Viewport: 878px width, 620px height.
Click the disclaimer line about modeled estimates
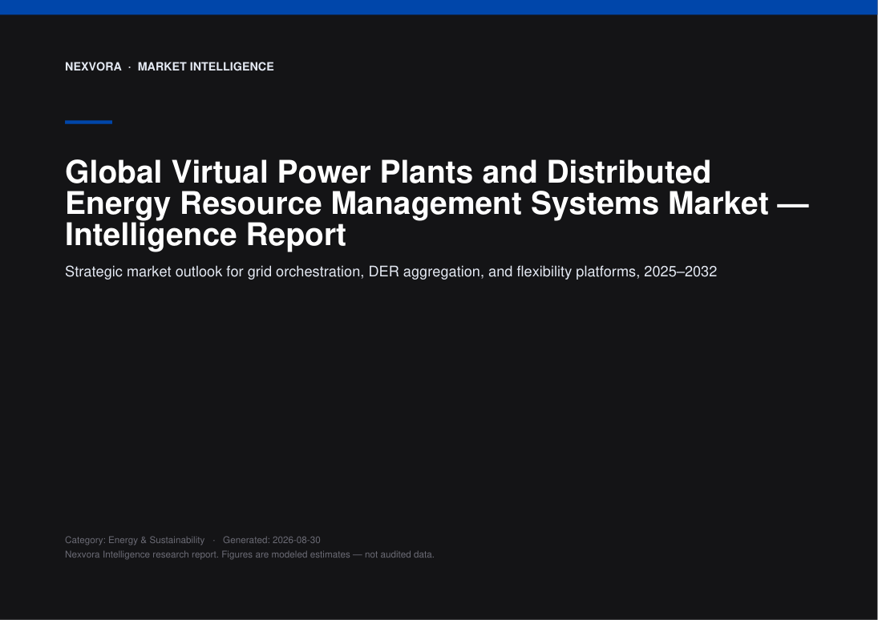pos(249,554)
